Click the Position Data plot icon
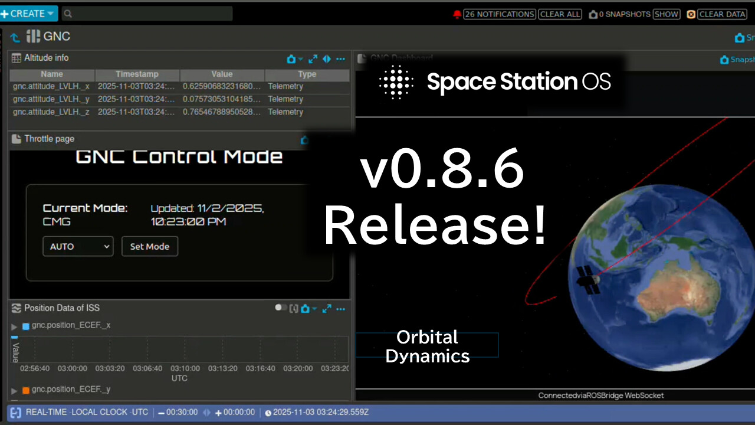Image resolution: width=755 pixels, height=425 pixels. click(x=17, y=308)
